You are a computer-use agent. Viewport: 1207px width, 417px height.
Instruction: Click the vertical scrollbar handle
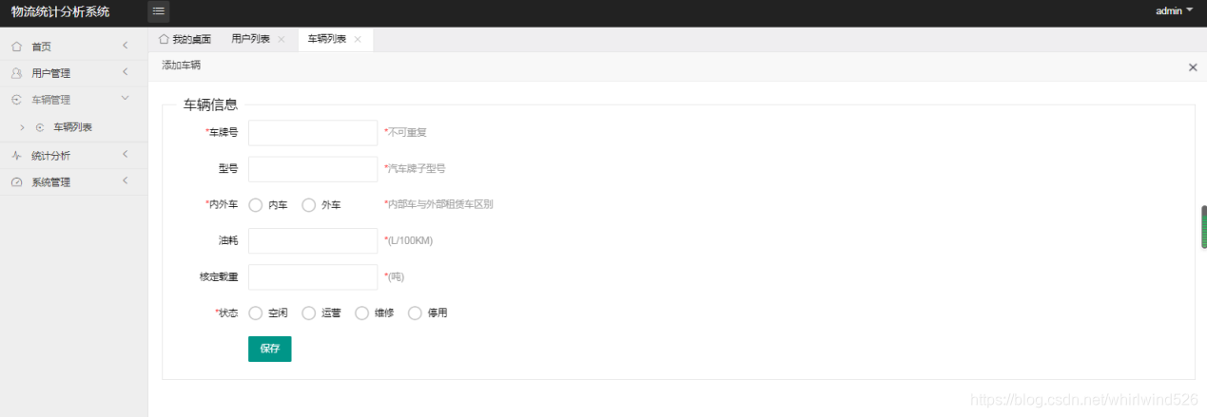(x=1203, y=227)
